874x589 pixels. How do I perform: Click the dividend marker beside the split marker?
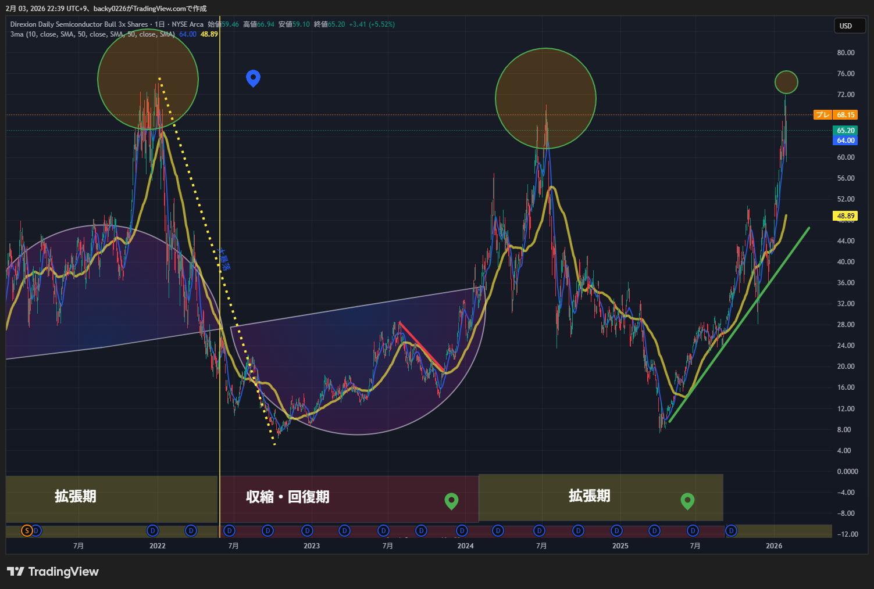(36, 530)
